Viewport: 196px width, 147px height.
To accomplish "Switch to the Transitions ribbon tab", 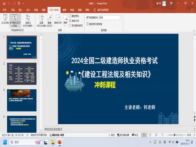I will pyautogui.click(x=36, y=10).
